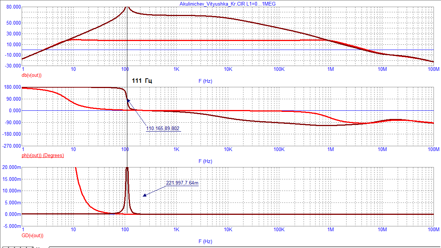Click the 100K tick label under gain plot

pos(279,69)
